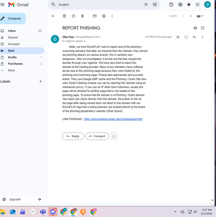The width and height of the screenshot is (216, 217).
Task: Open Discord from taskbar
Action: [53, 212]
